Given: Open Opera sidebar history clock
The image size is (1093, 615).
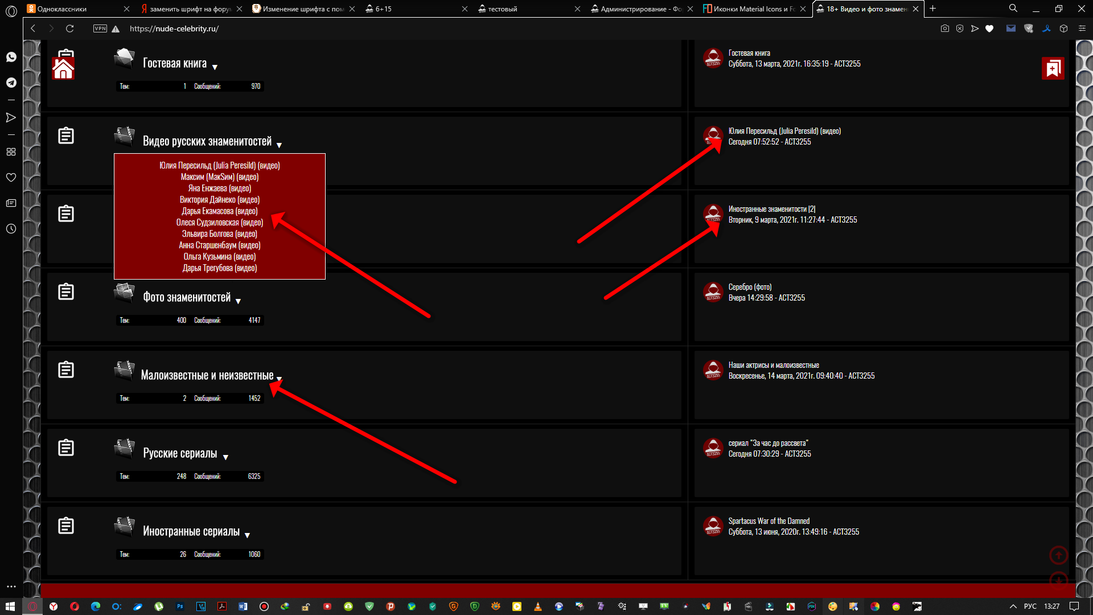Looking at the screenshot, I should click(11, 228).
